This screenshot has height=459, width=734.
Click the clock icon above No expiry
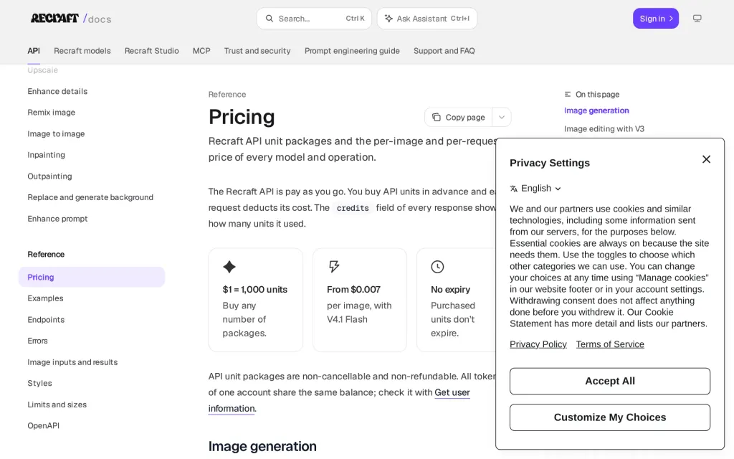437,267
